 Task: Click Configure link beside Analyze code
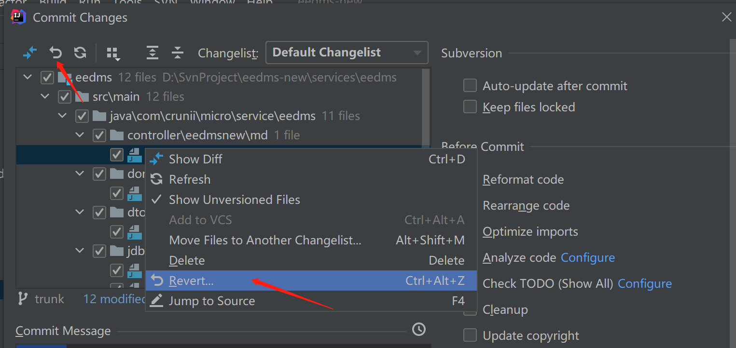(588, 258)
